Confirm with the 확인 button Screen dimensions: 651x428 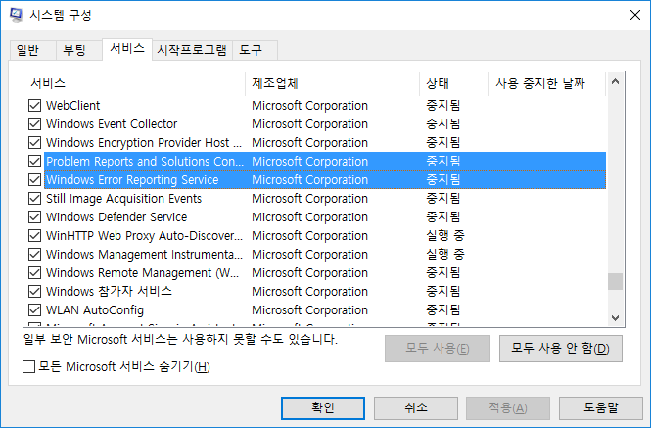(x=323, y=408)
